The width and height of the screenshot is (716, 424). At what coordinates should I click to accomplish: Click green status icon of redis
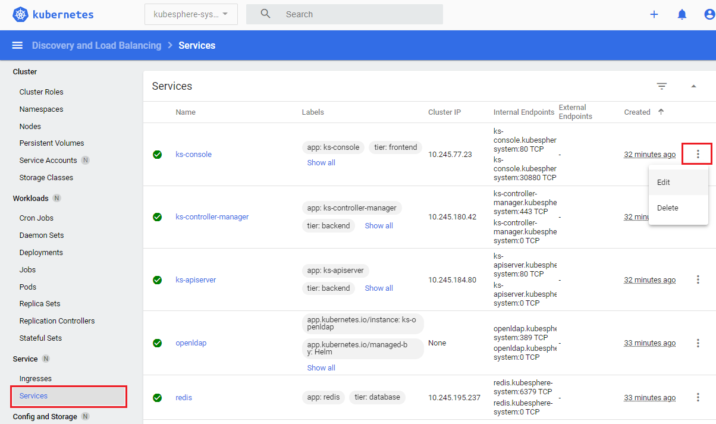157,397
